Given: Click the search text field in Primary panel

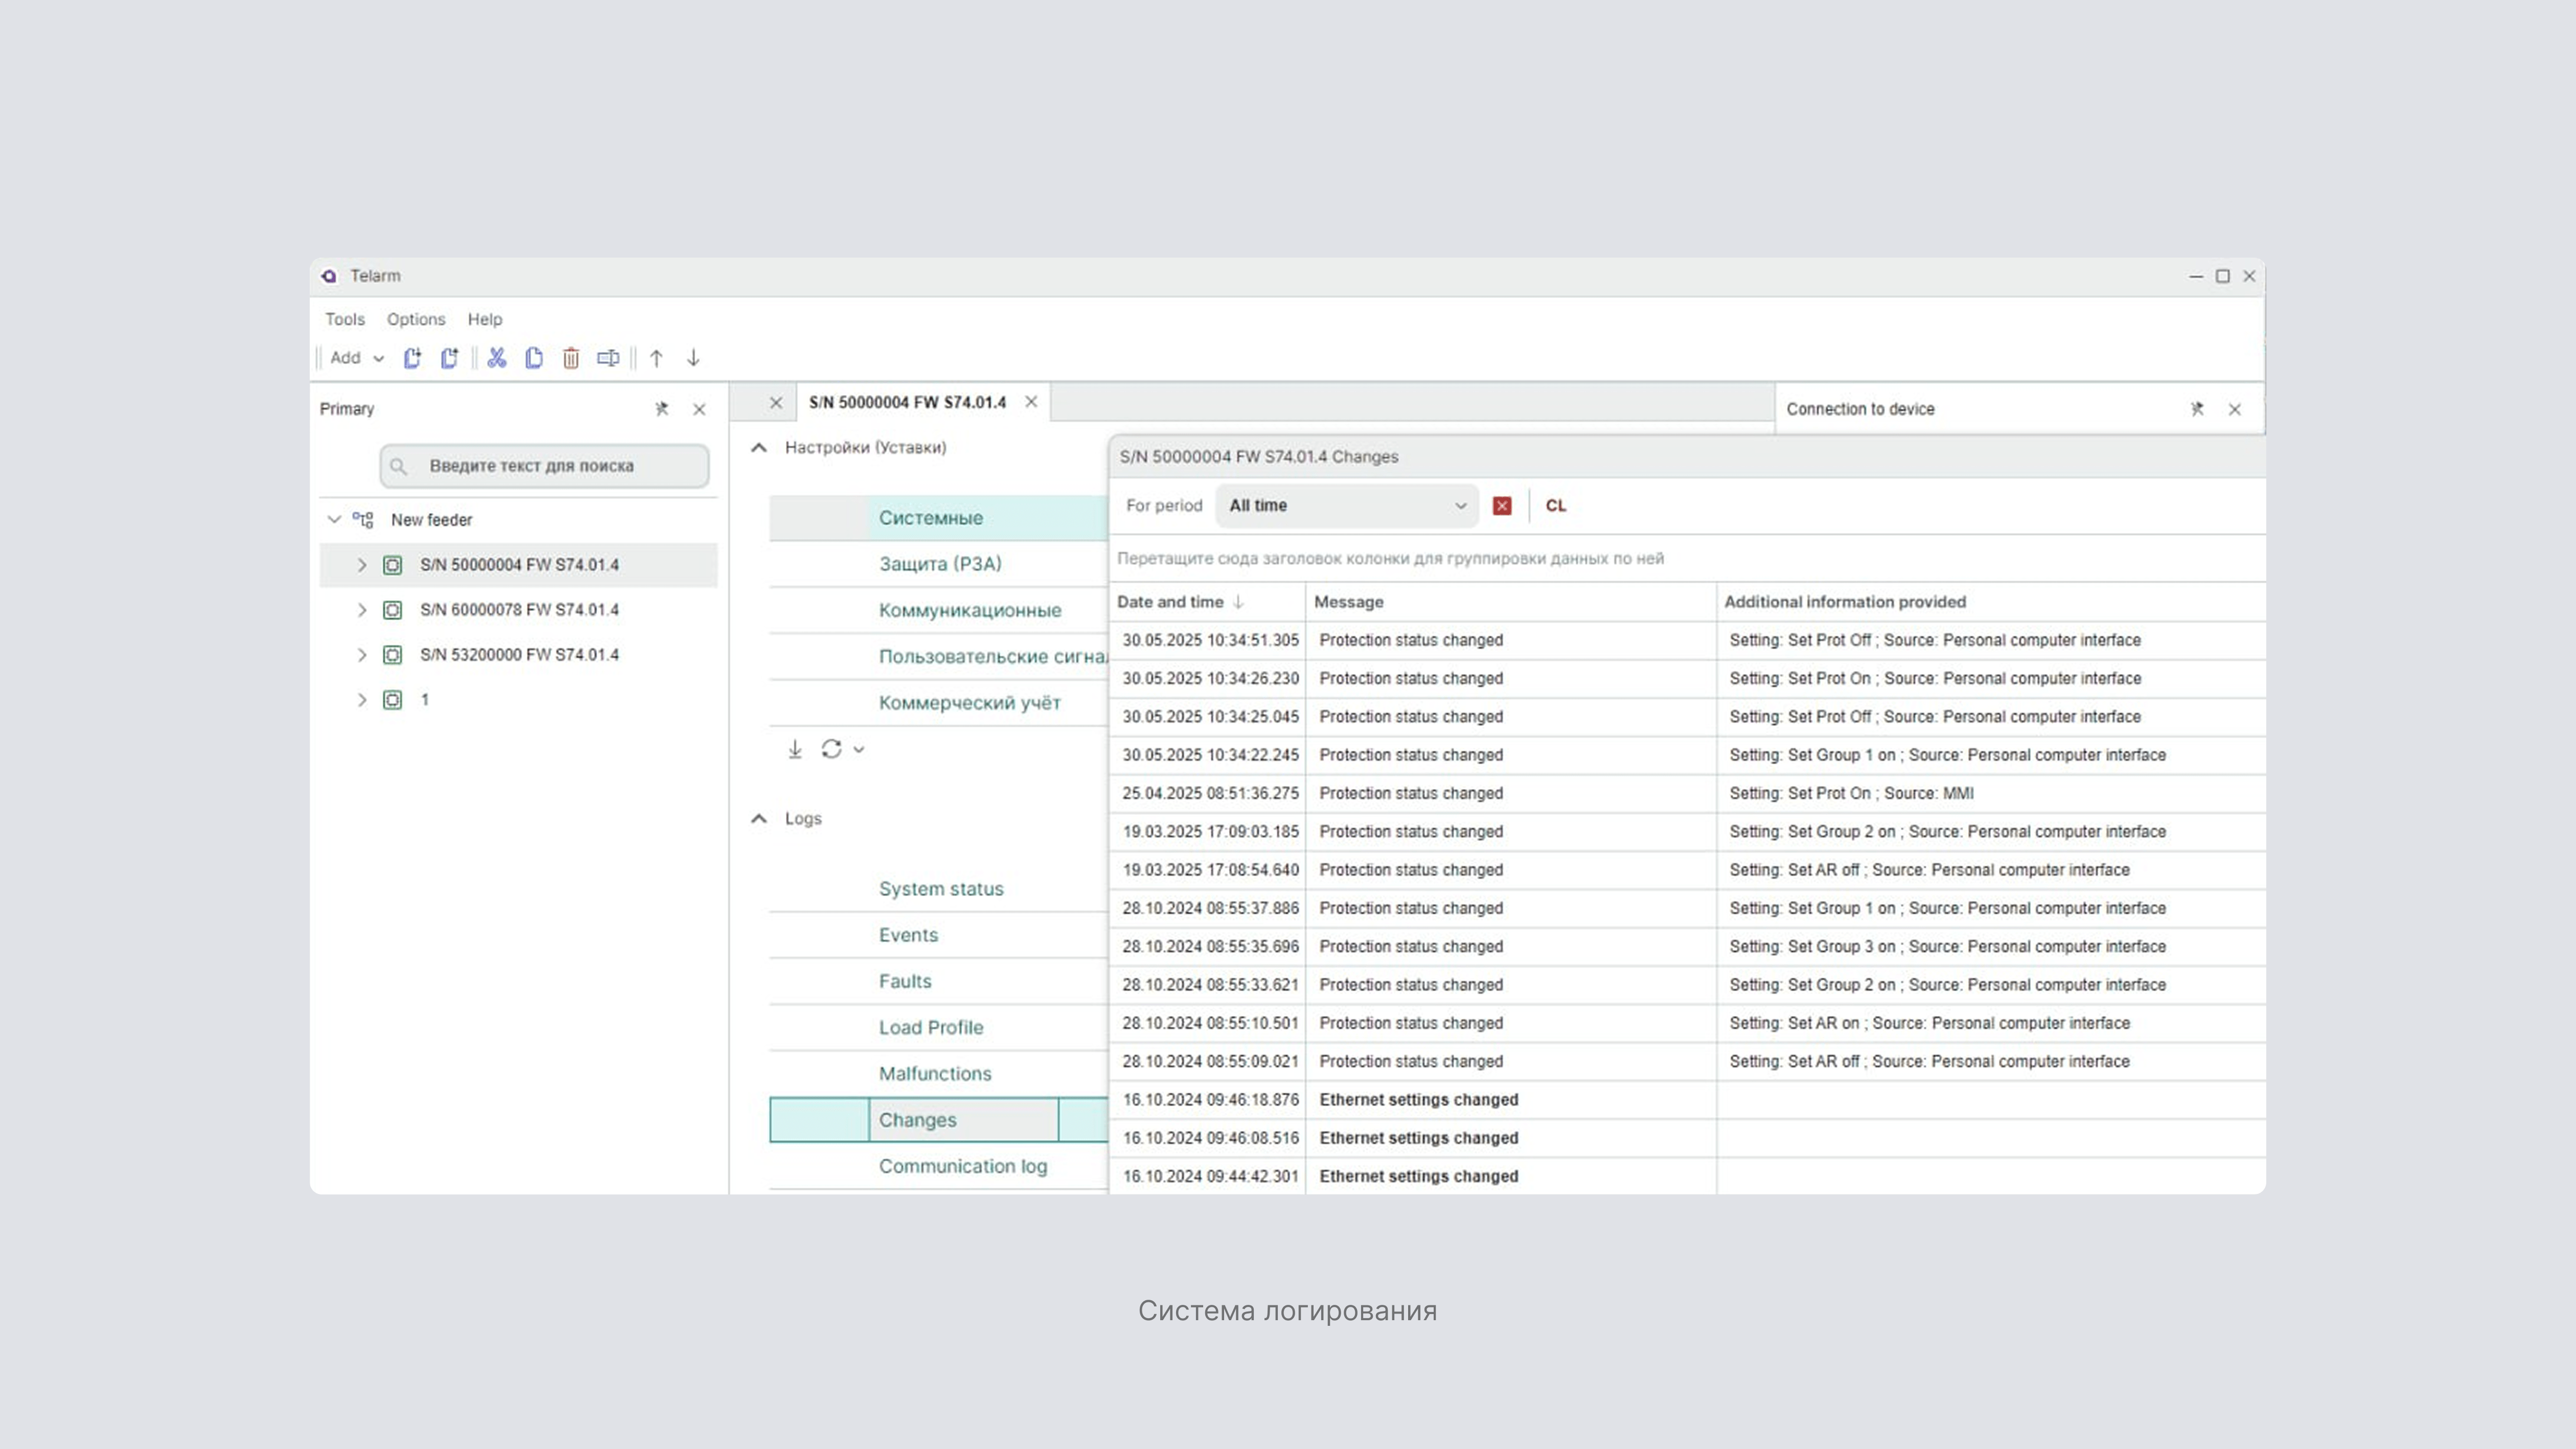Looking at the screenshot, I should pyautogui.click(x=545, y=466).
